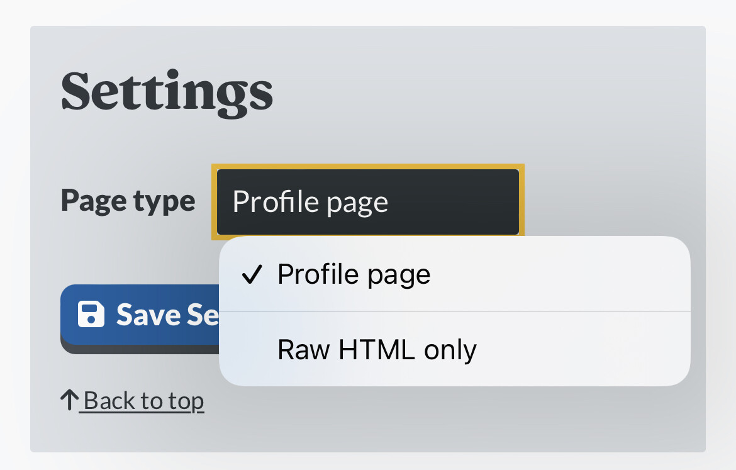Click the Profile page text inside the select box

pos(310,202)
